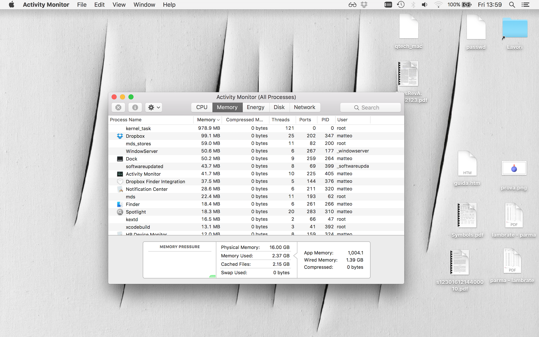Click the Finder process icon in list
Image resolution: width=539 pixels, height=337 pixels.
click(x=120, y=204)
